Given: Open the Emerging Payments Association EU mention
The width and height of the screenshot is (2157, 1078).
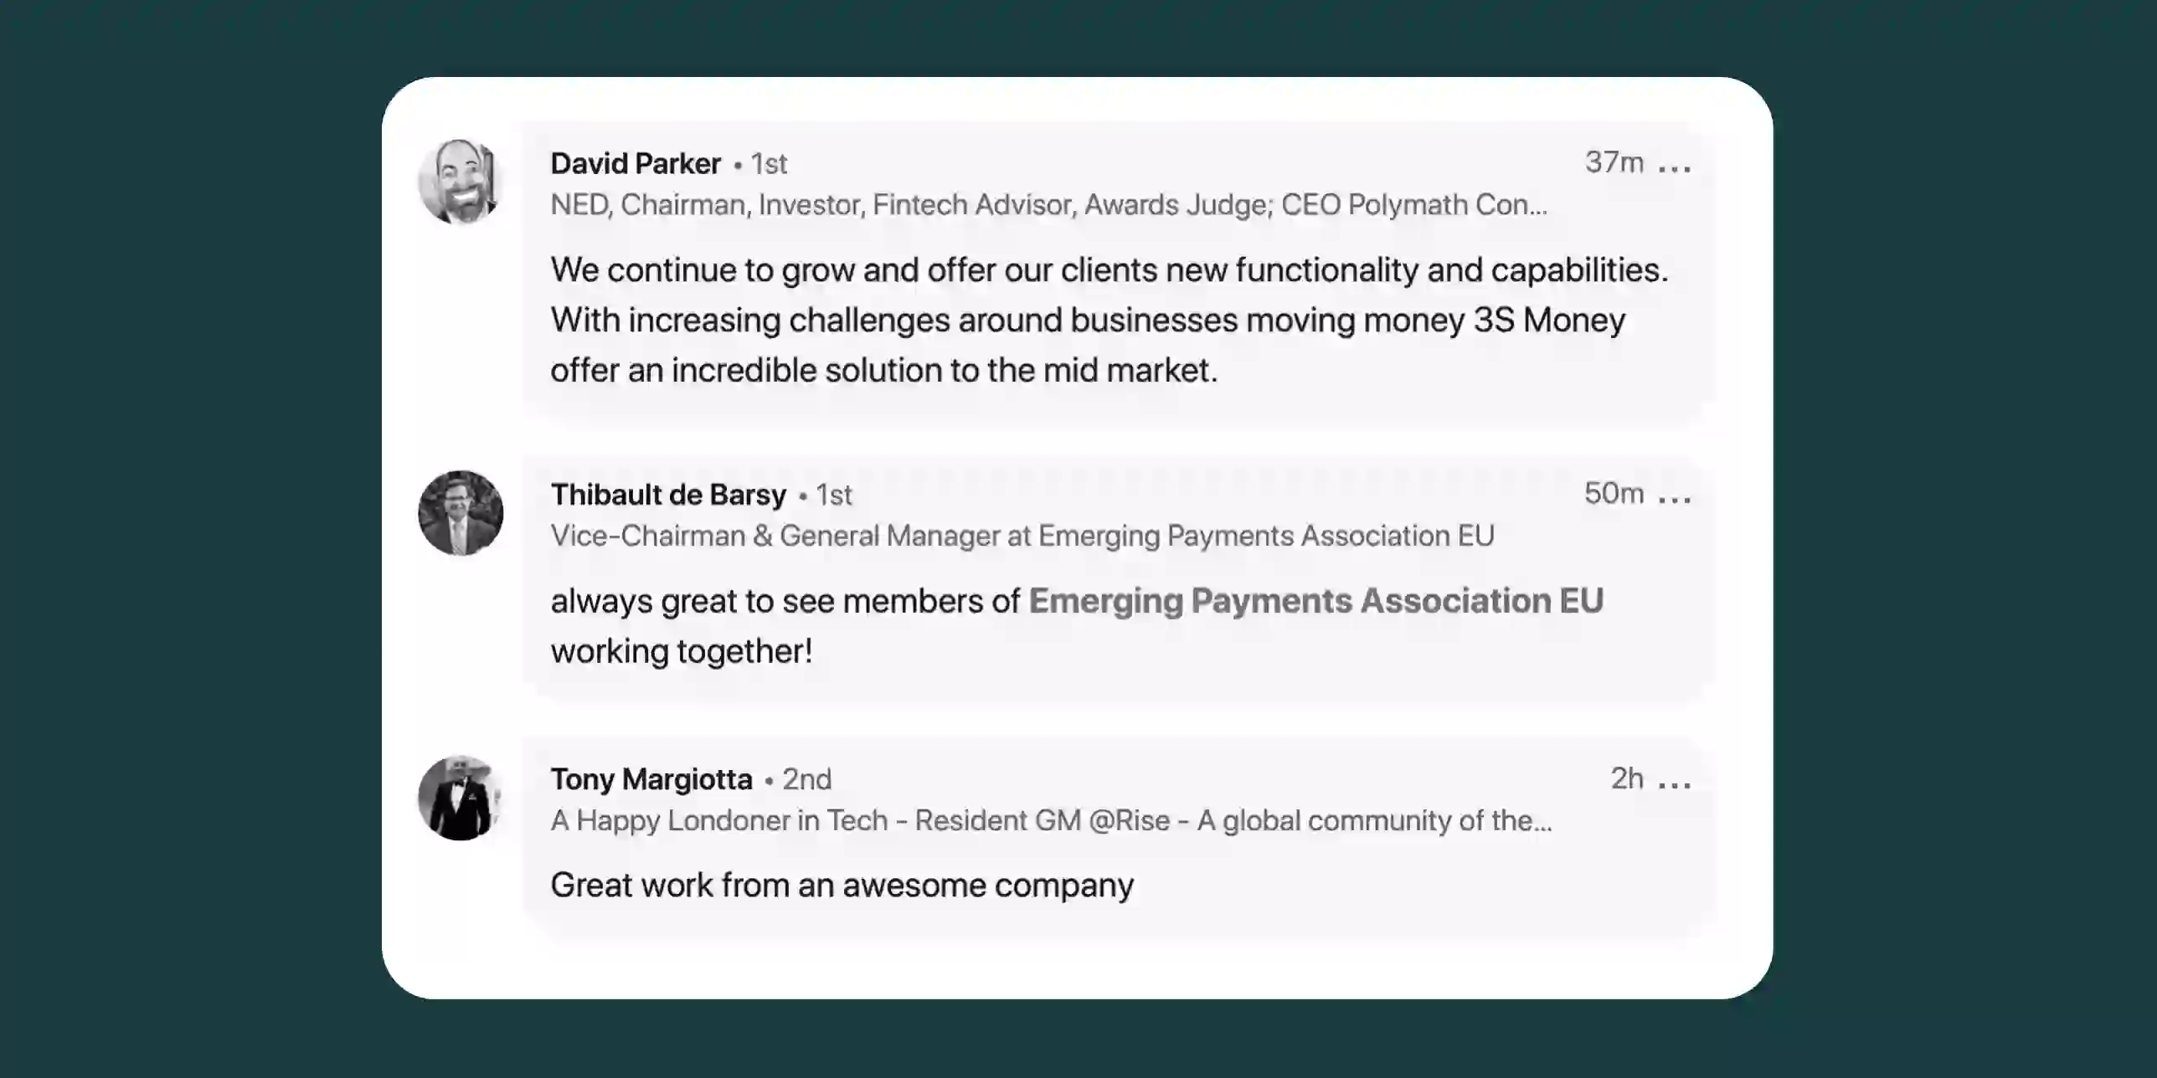Looking at the screenshot, I should click(x=1316, y=600).
